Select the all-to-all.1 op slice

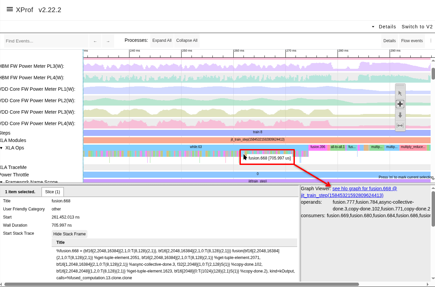338,147
